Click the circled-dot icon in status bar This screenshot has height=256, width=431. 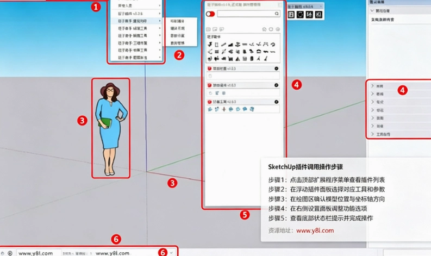10,253
